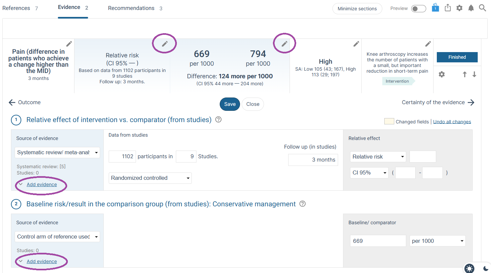The height and width of the screenshot is (273, 491).
Task: Move outcome down with the down arrow
Action: click(x=474, y=74)
